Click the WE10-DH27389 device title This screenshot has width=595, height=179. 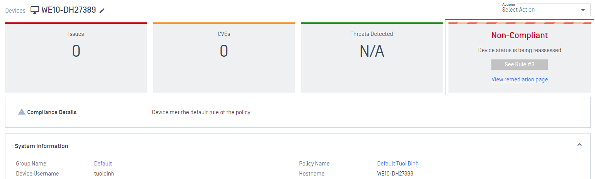tap(68, 10)
